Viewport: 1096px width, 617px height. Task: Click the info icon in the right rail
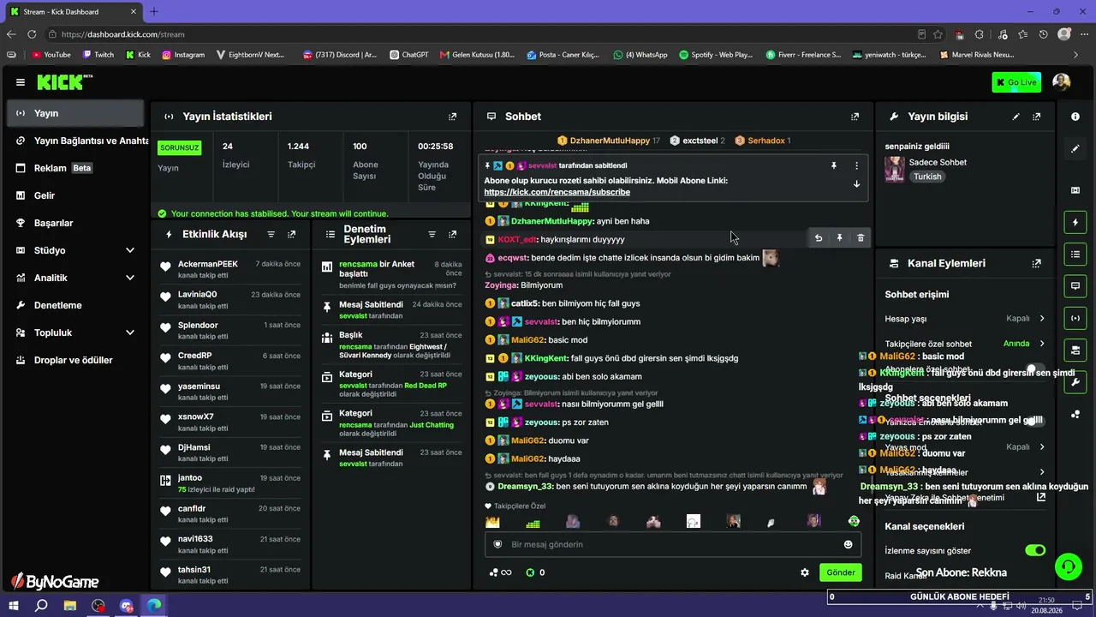point(1075,117)
